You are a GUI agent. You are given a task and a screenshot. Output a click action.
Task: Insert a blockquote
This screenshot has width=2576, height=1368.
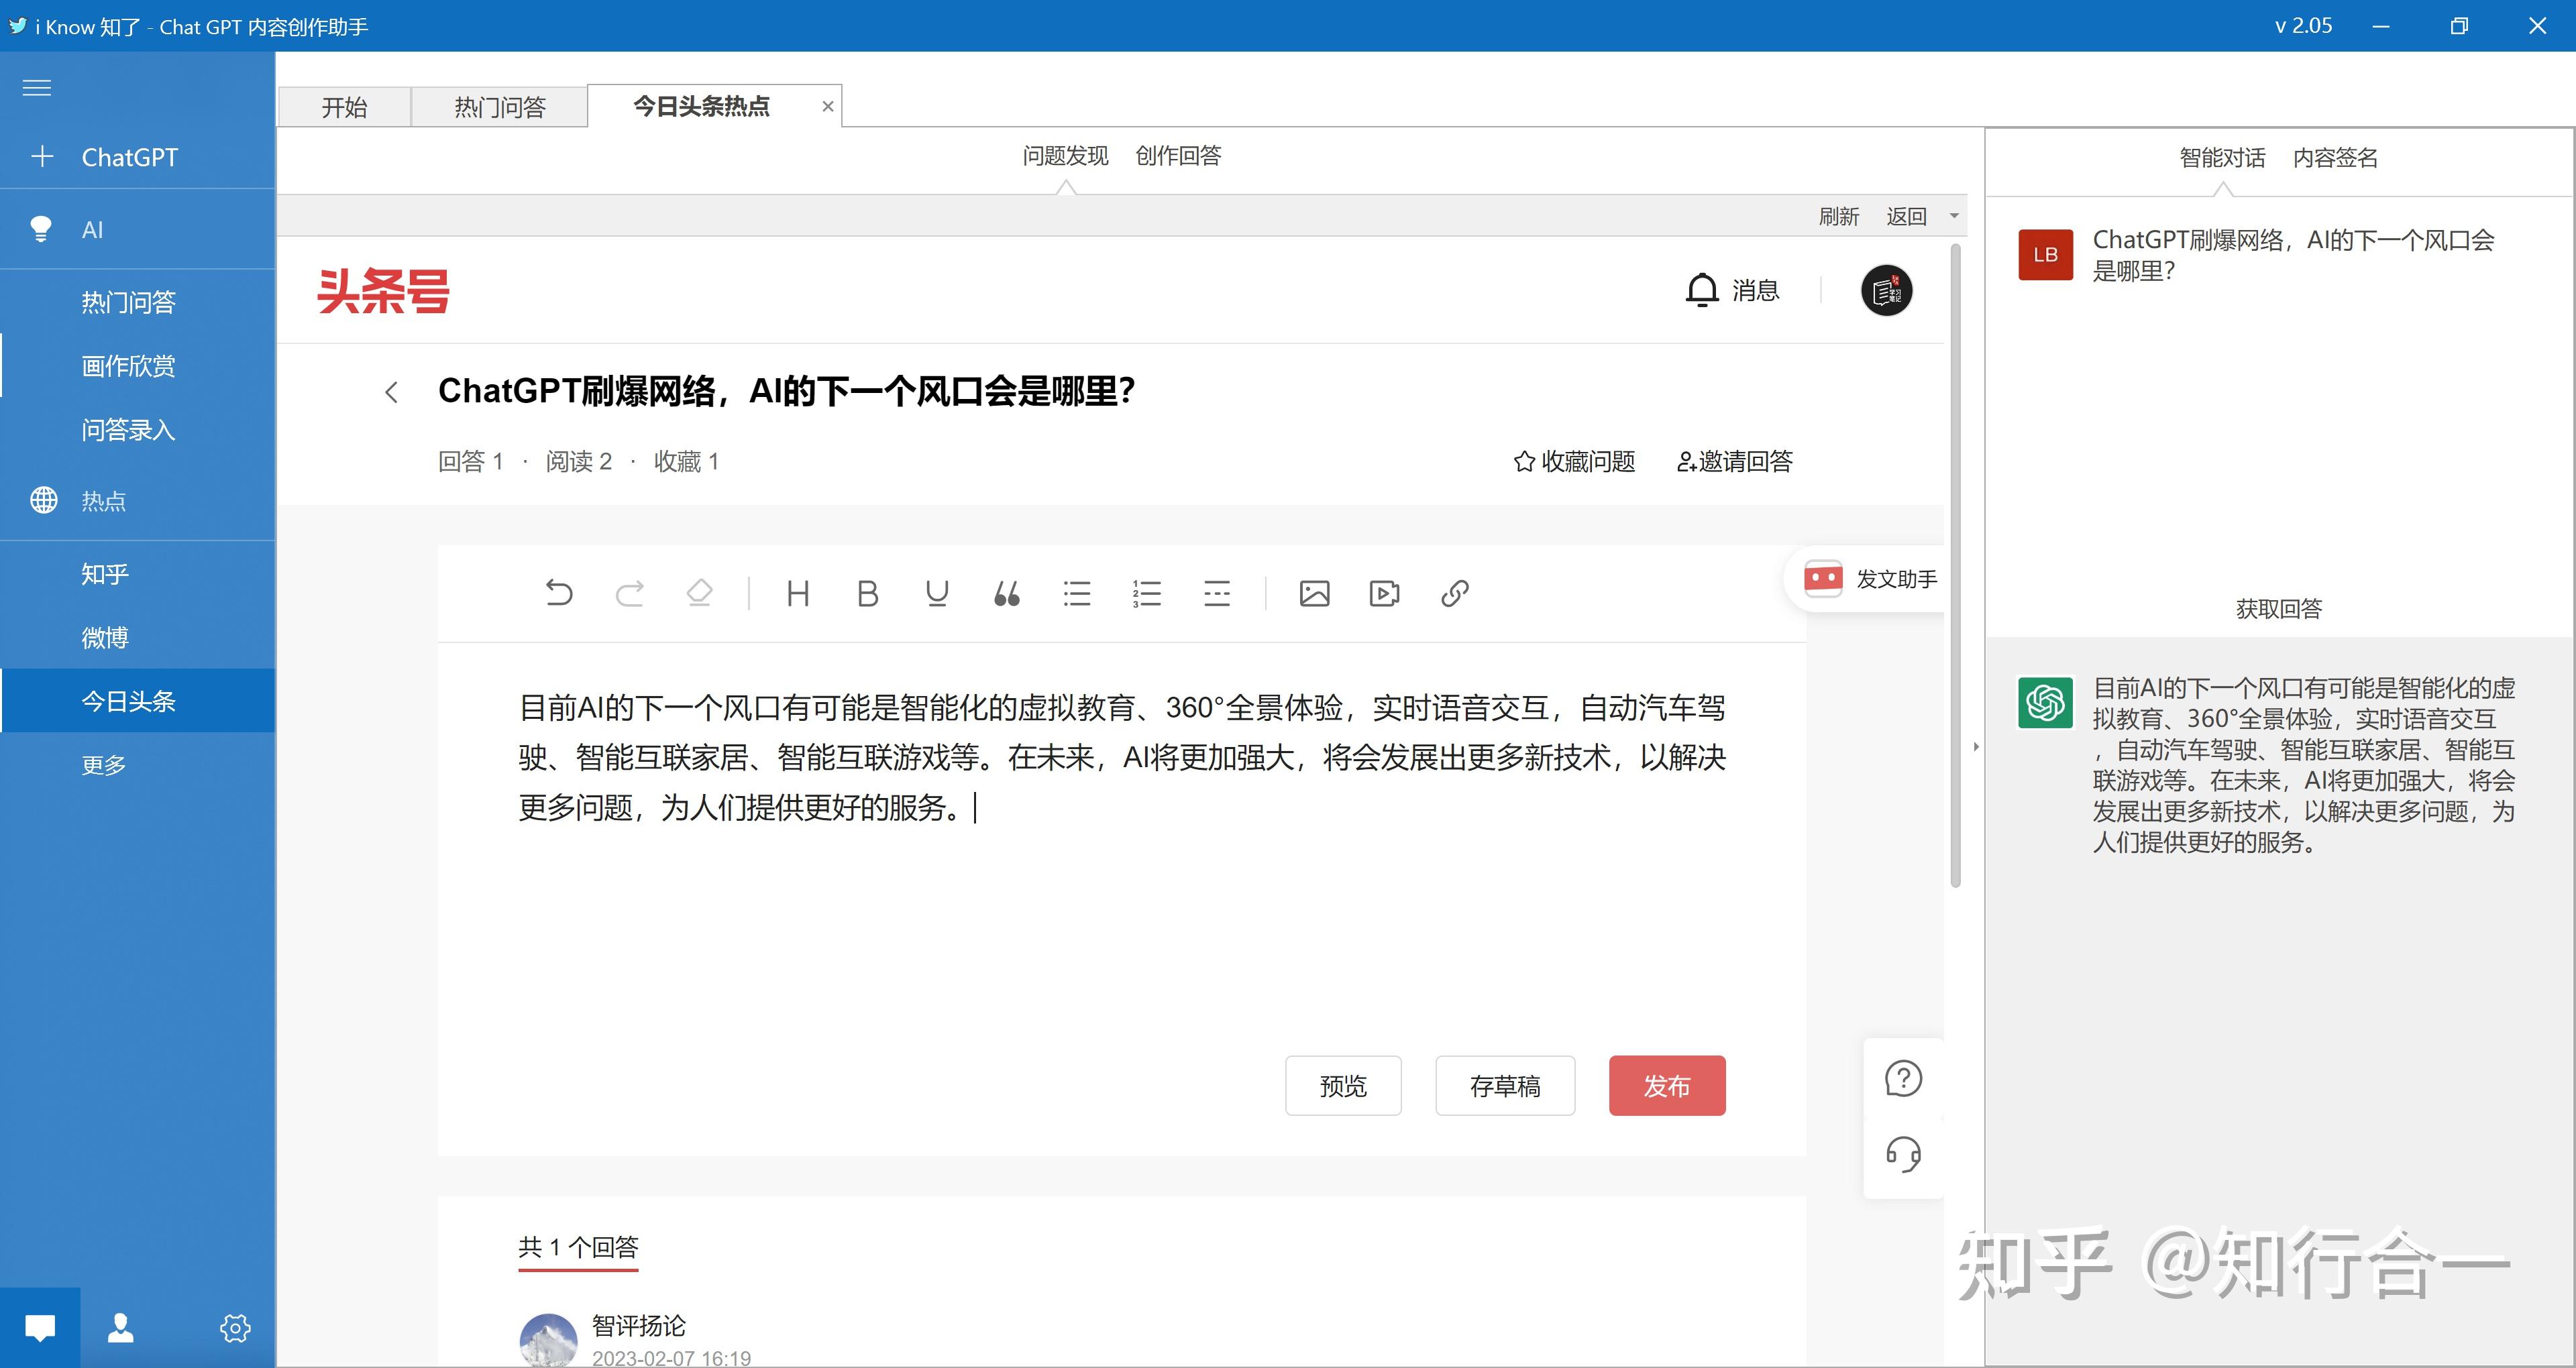(1007, 593)
